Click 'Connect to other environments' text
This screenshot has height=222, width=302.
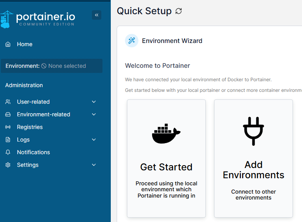click(x=254, y=195)
